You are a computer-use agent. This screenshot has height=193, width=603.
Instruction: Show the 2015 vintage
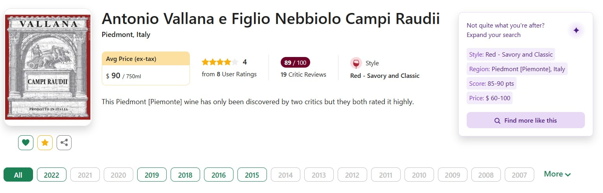click(252, 175)
